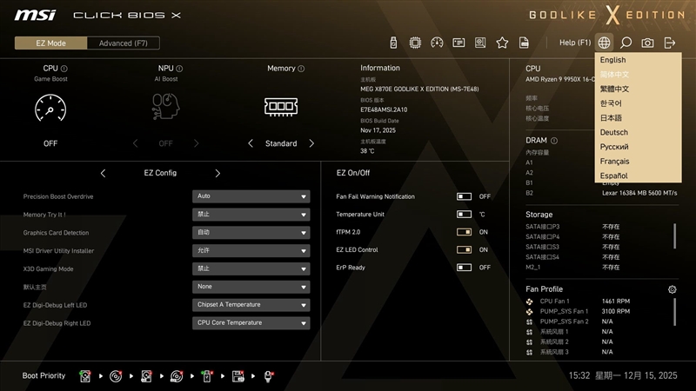Select first hard drive boot priority icon
This screenshot has height=391, width=696.
point(85,376)
